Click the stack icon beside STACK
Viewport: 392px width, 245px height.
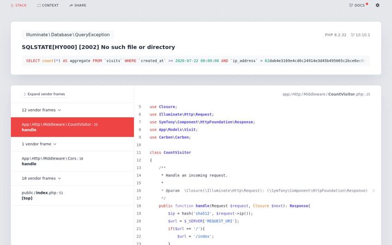(12, 5)
